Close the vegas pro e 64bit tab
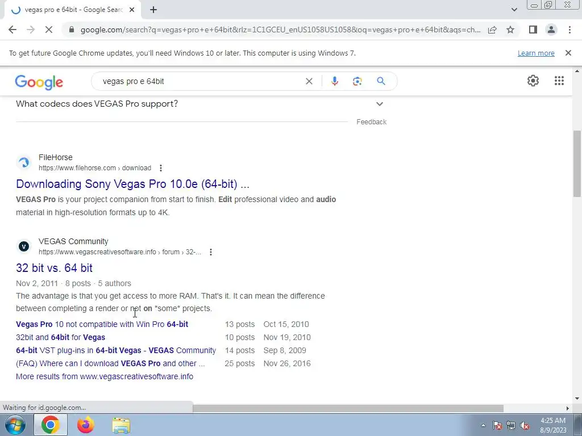The image size is (582, 436). click(x=132, y=10)
